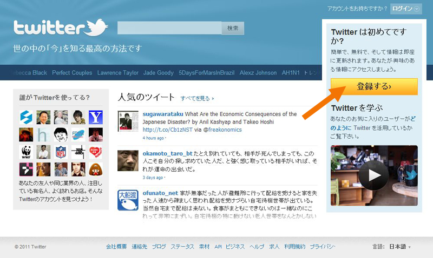Open the 連絡先 footer link
Screen dimensions: 433x258
point(140,247)
